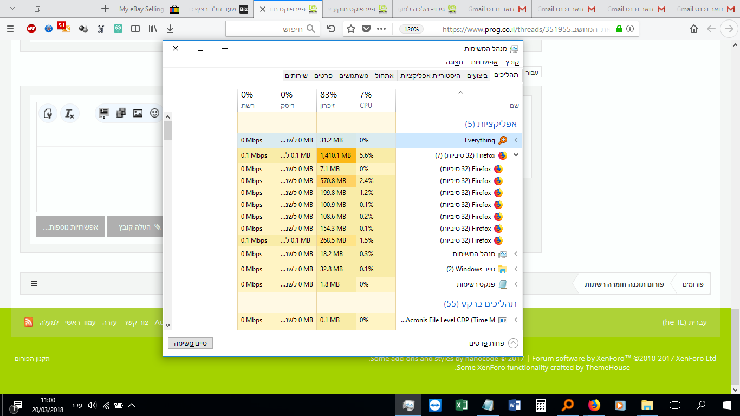Open TeamViewer from the Windows taskbar

pyautogui.click(x=434, y=405)
